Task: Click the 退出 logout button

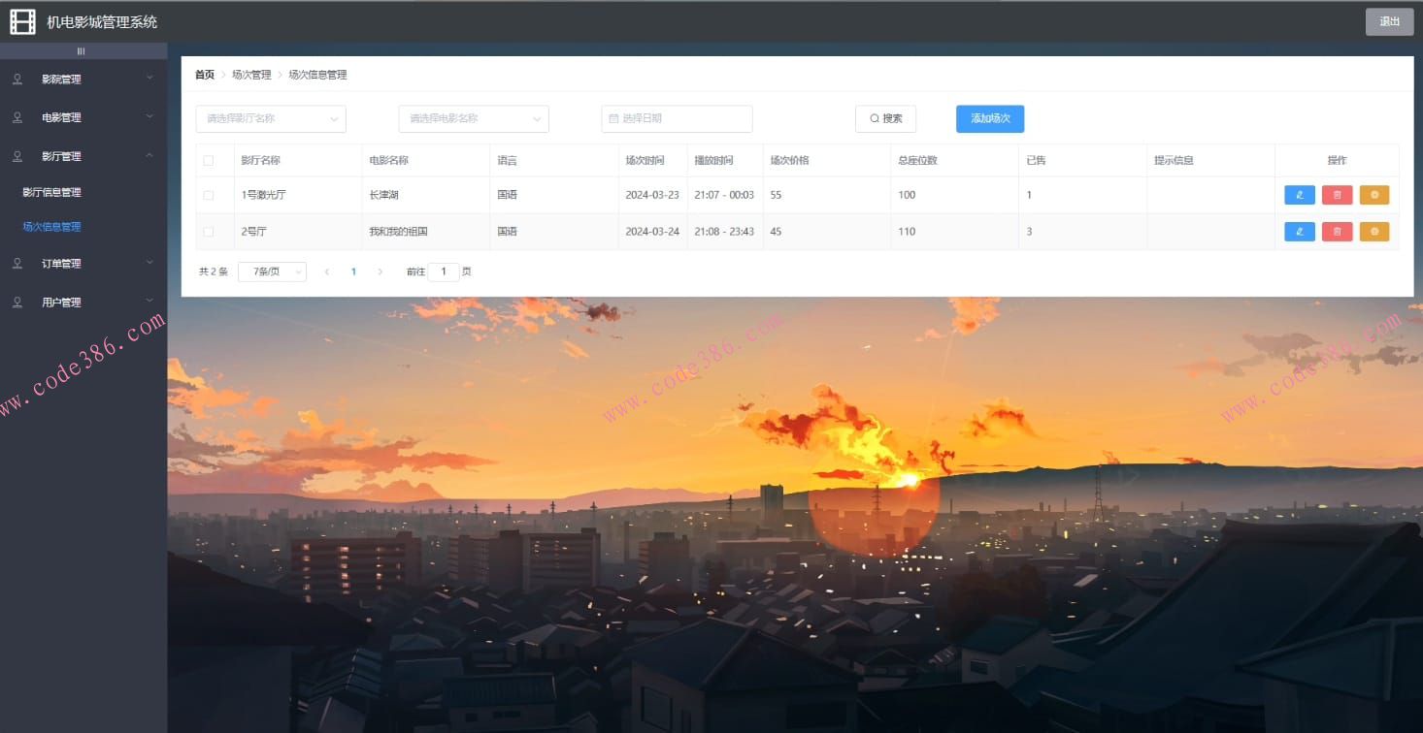Action: point(1389,21)
